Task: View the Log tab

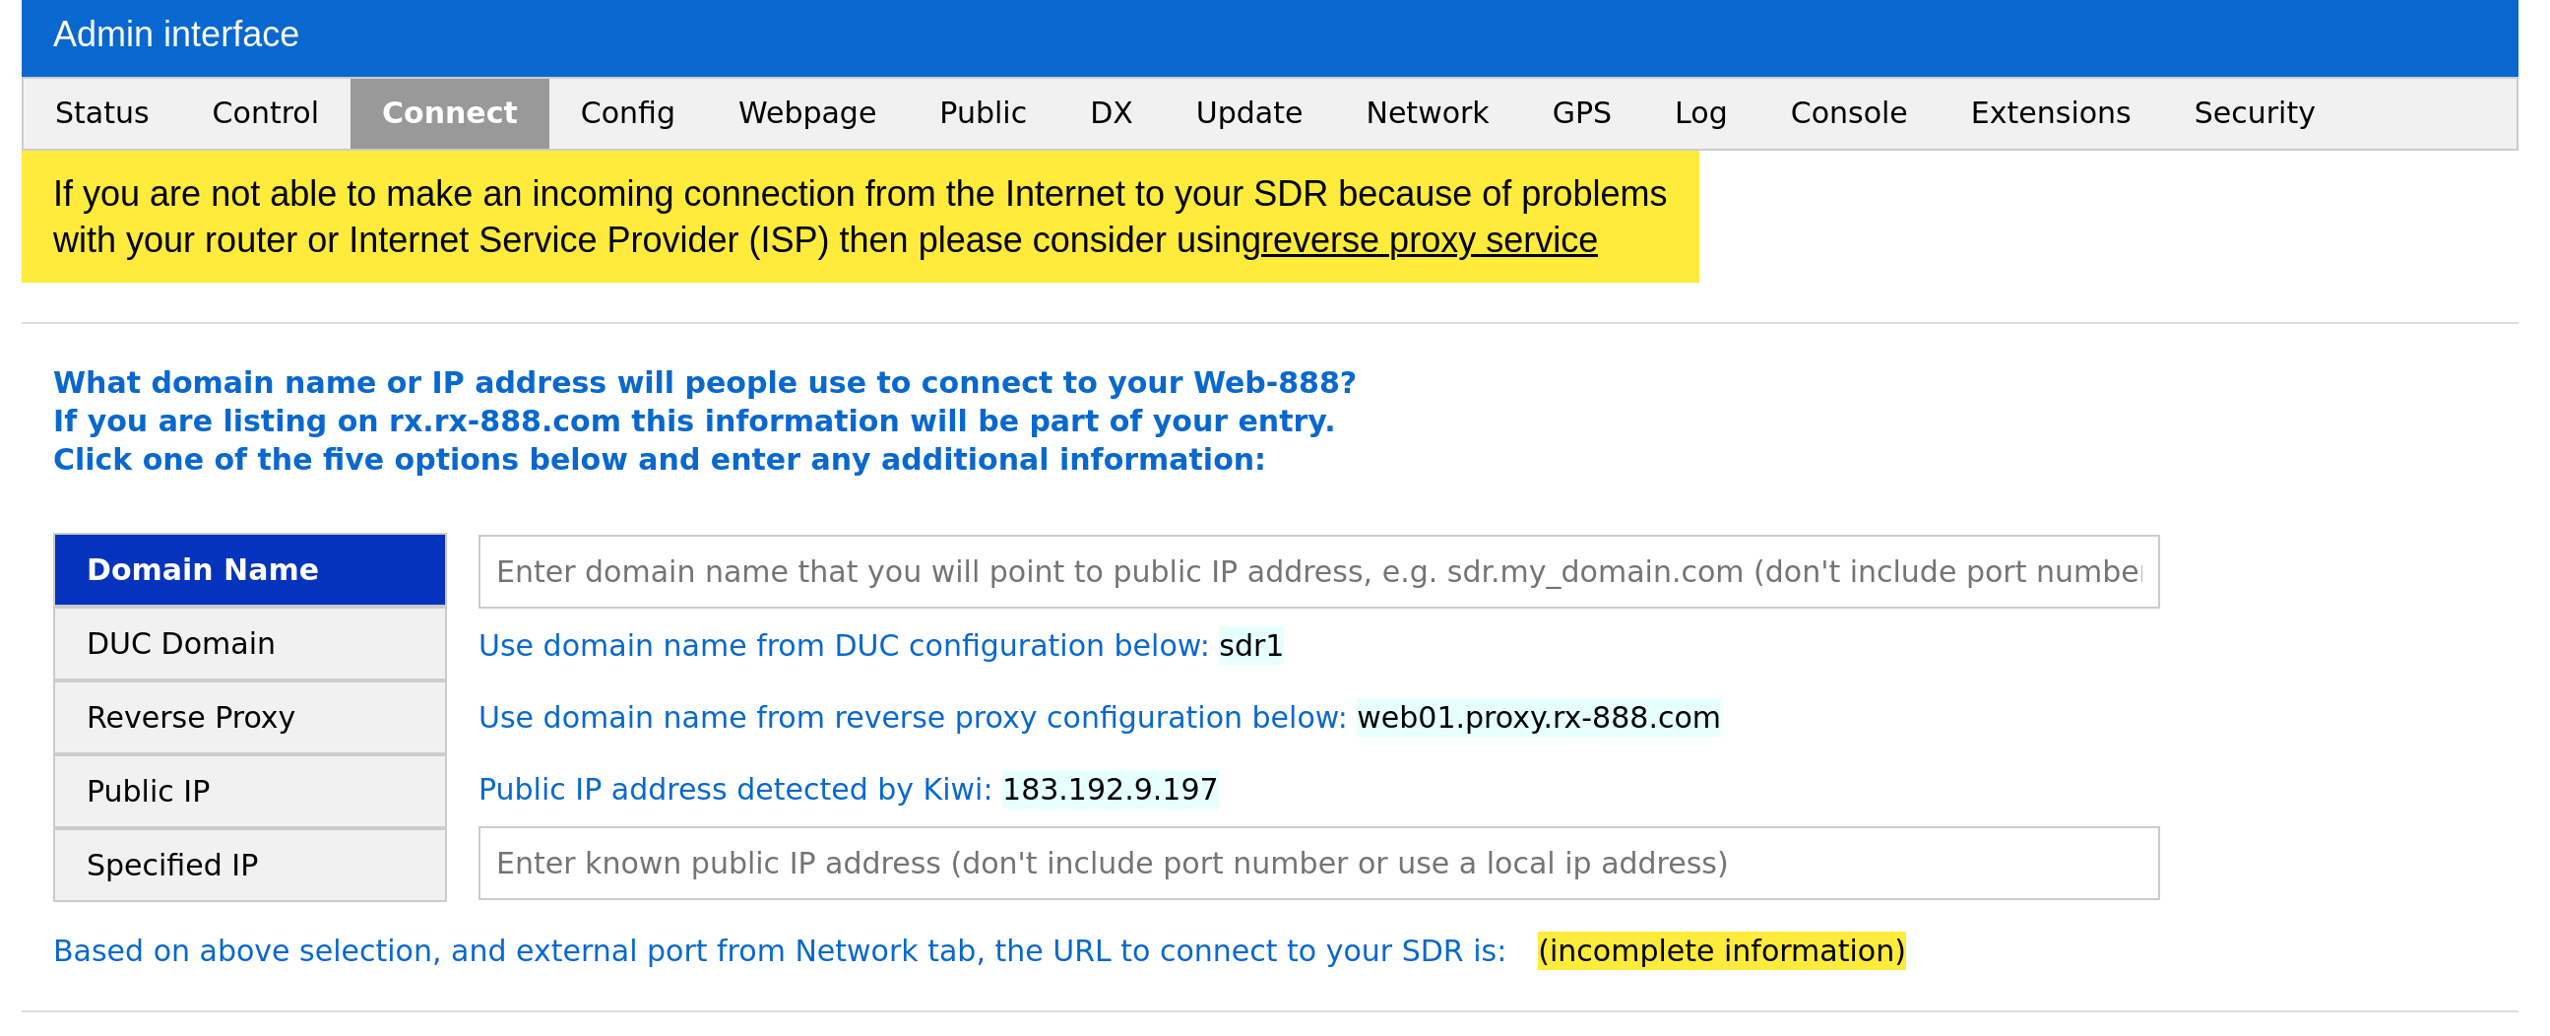Action: pos(1699,113)
